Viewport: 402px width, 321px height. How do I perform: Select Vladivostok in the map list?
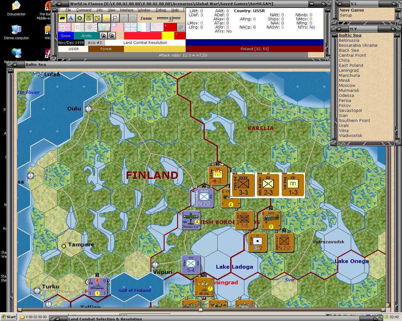(x=350, y=136)
